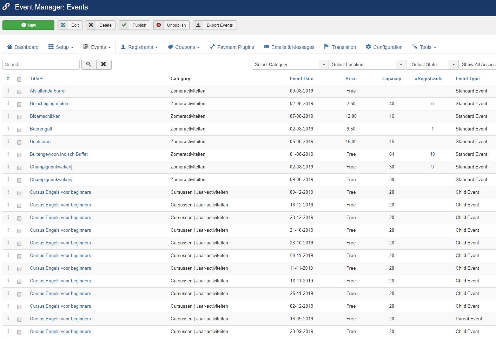Click the red Unpublish icon
Screen dimensions: 496x339
[x=159, y=25]
